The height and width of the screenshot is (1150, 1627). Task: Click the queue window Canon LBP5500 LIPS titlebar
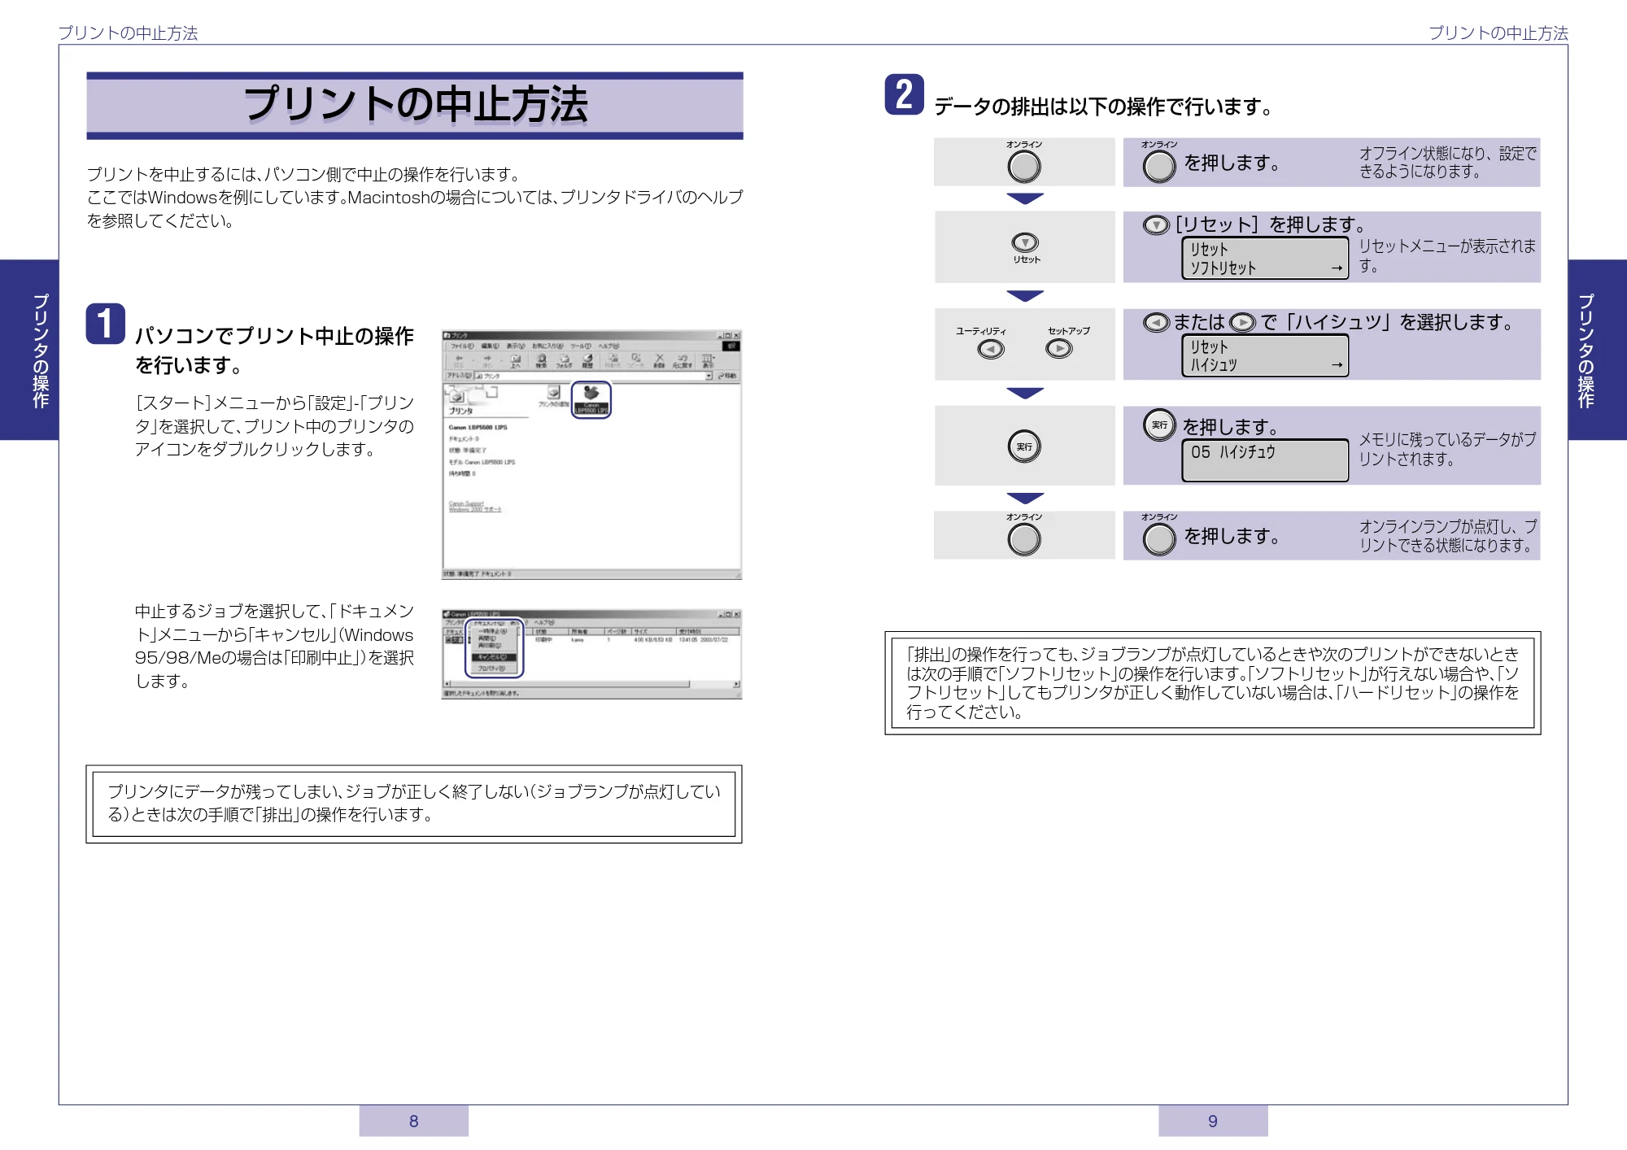591,614
